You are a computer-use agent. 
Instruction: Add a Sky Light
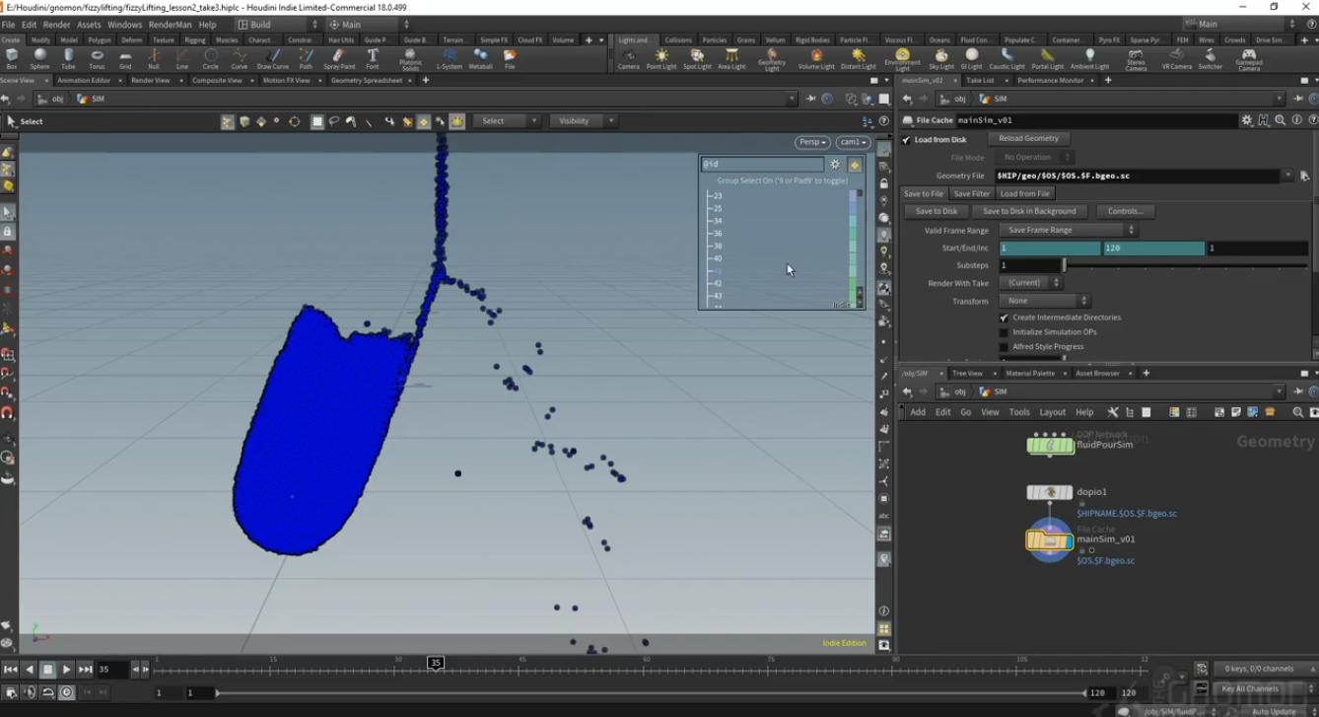click(941, 59)
